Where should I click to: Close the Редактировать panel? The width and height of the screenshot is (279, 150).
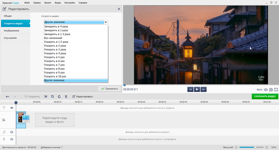point(119,9)
